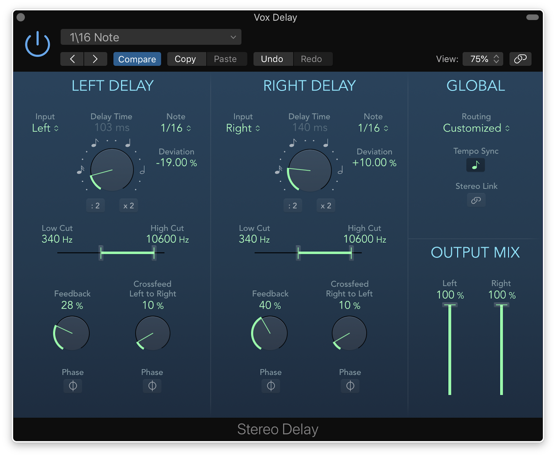Click Left Delay High Cut slider handle
Screen dimensions: 556x457
154,253
